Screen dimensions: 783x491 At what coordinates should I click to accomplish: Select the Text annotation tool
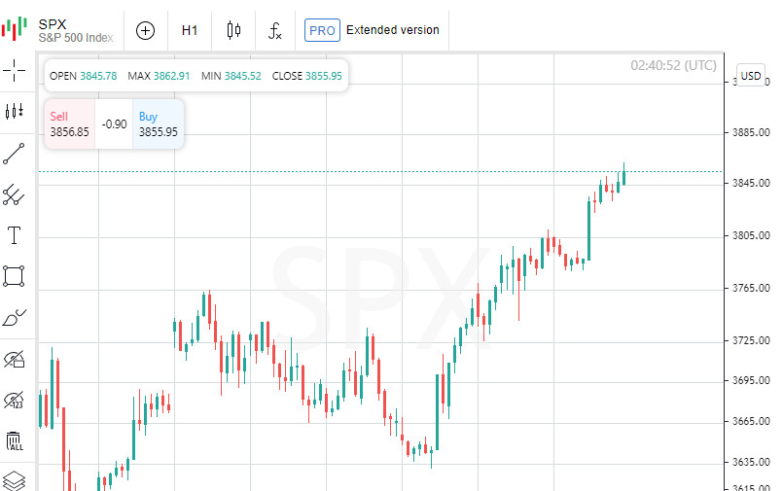(x=14, y=235)
